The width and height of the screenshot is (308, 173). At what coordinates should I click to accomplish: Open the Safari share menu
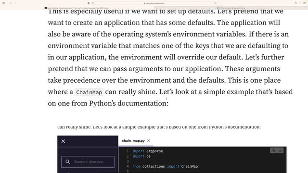coord(295,3)
